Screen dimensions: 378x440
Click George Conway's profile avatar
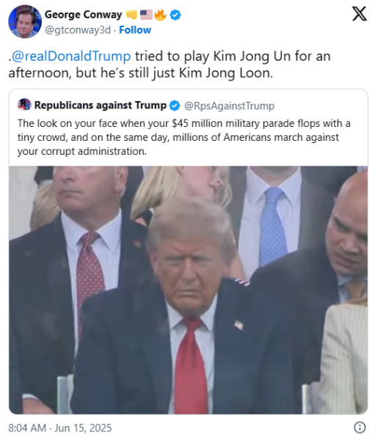click(x=25, y=21)
